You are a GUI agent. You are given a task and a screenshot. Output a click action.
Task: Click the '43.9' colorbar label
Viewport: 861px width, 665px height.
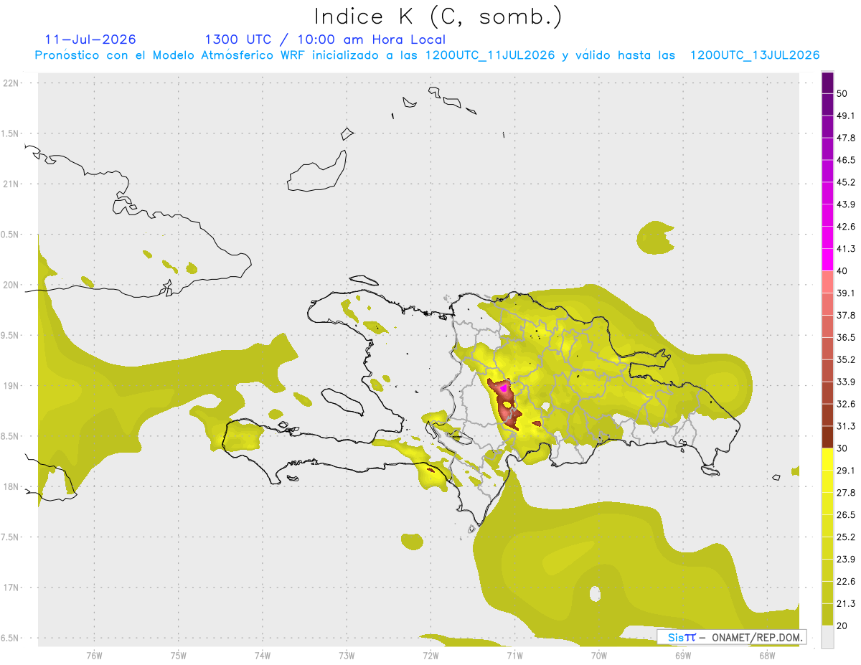coord(846,205)
